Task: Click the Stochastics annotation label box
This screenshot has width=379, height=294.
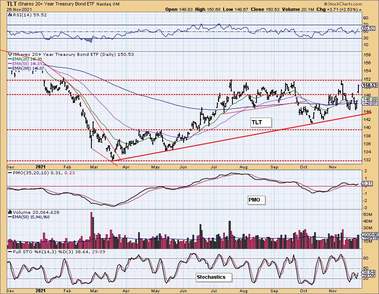Action: click(213, 277)
